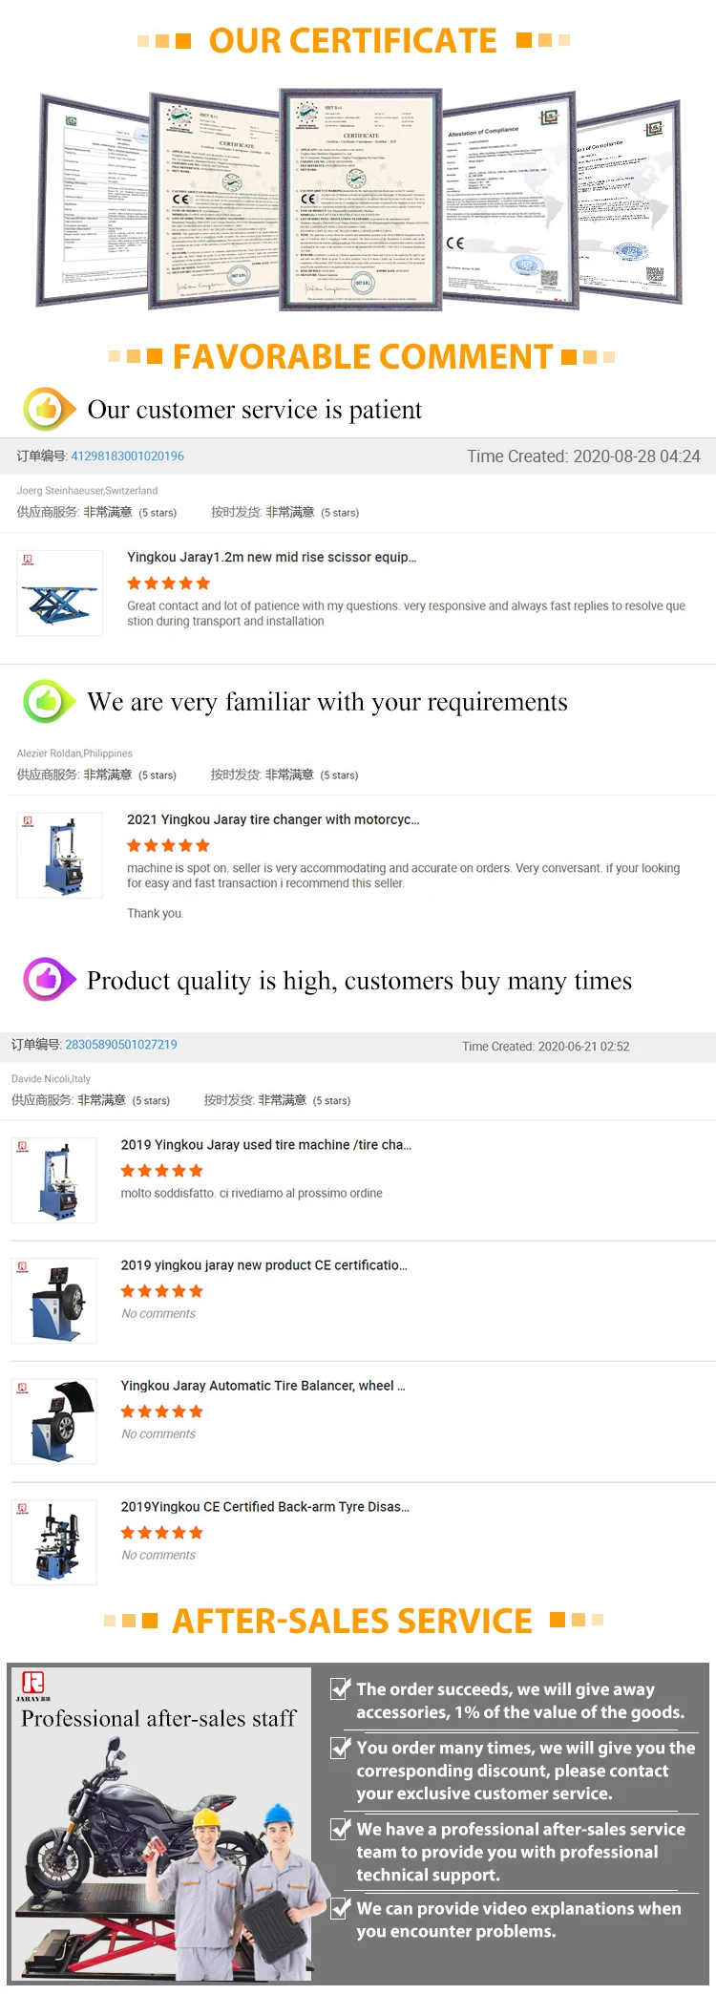
Task: Open the 2019 used tire machine title
Action: pos(265,1144)
